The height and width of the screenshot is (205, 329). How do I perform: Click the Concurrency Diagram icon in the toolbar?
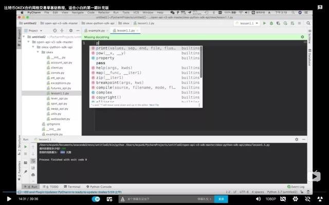[x=293, y=23]
